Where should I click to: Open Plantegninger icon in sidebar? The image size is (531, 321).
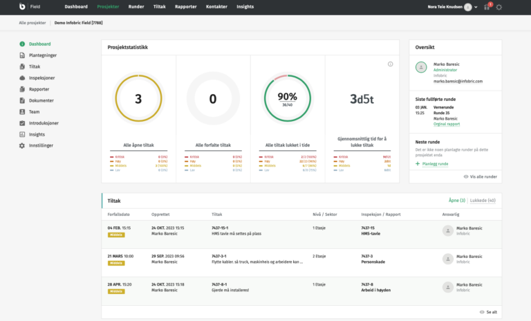tap(22, 55)
